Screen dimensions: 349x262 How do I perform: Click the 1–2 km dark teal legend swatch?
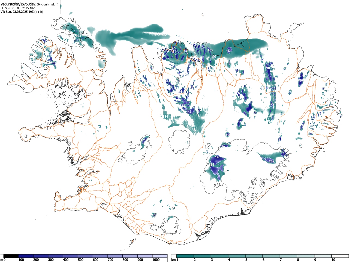(185, 256)
